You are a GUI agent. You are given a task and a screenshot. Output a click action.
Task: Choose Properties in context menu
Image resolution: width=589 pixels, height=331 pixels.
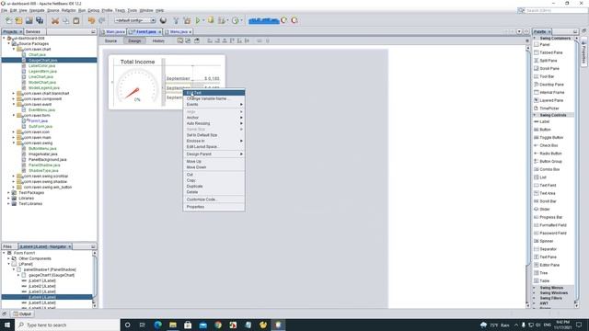(x=214, y=207)
